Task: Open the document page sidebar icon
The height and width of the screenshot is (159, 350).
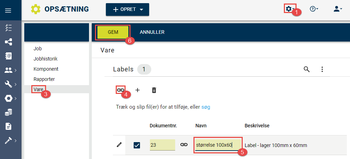Action: (x=8, y=126)
